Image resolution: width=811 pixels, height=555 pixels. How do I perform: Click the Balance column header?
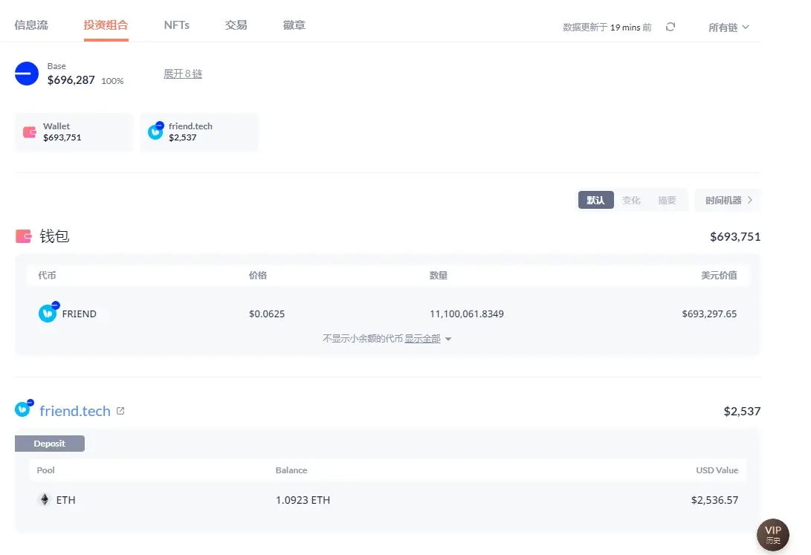291,470
